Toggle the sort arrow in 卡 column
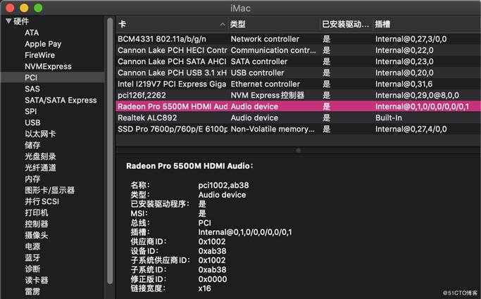Image resolution: width=481 pixels, height=299 pixels. [223, 25]
